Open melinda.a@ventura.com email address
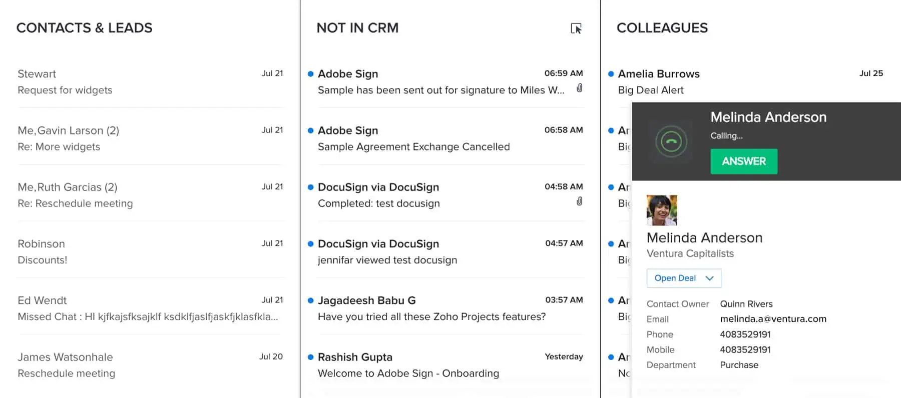The height and width of the screenshot is (398, 901). click(x=773, y=319)
